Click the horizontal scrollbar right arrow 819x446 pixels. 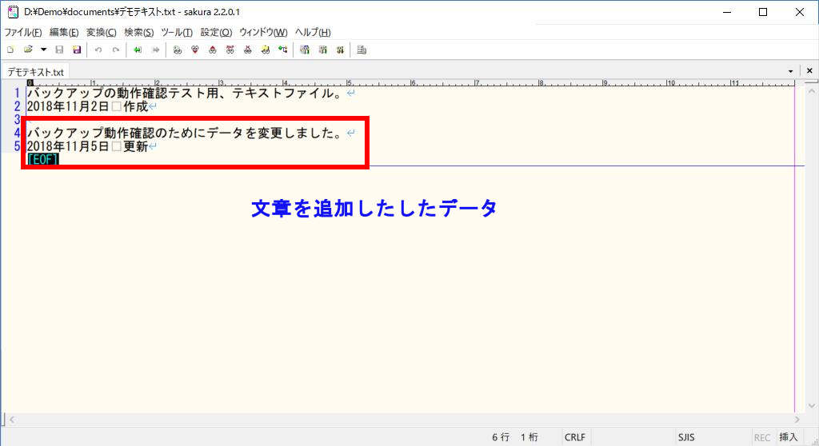click(797, 419)
